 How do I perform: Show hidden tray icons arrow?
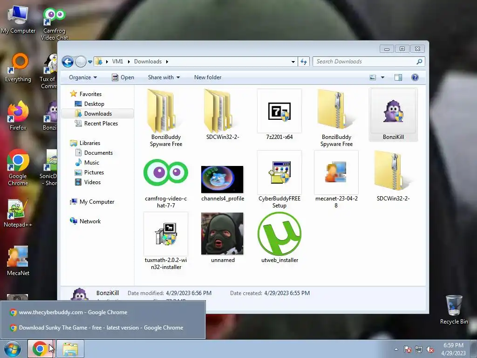(396, 349)
